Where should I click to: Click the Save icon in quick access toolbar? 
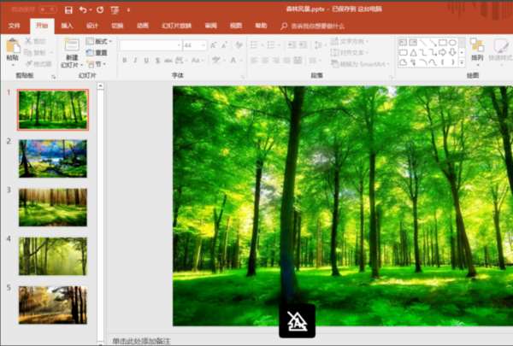[68, 10]
